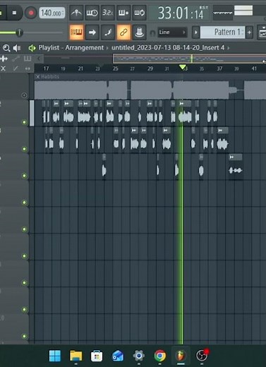
Task: Click the green slider knob below transport
Action: pyautogui.click(x=19, y=32)
